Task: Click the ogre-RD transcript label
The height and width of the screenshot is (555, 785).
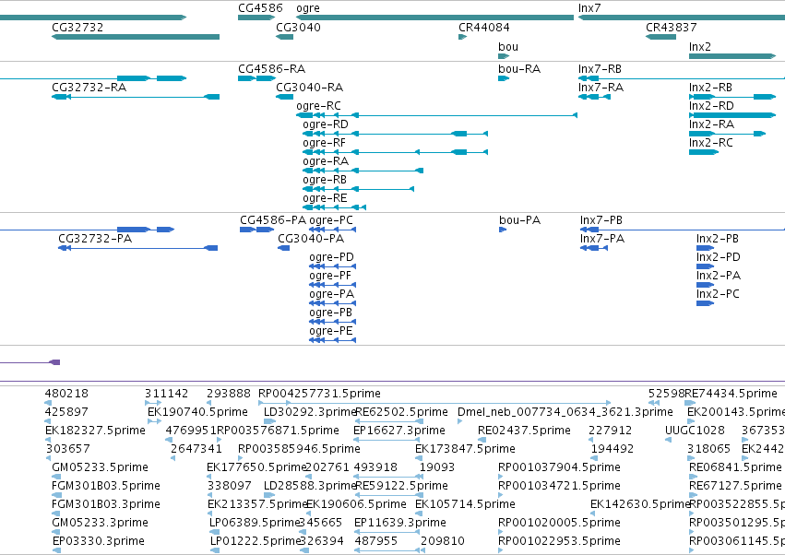Action: coord(326,124)
